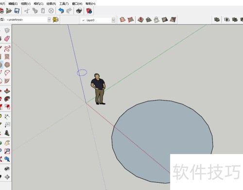Select the Polygon tool
243x190 pixels.
(x=7, y=65)
